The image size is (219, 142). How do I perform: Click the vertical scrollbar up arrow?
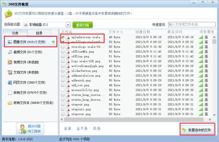click(x=214, y=37)
